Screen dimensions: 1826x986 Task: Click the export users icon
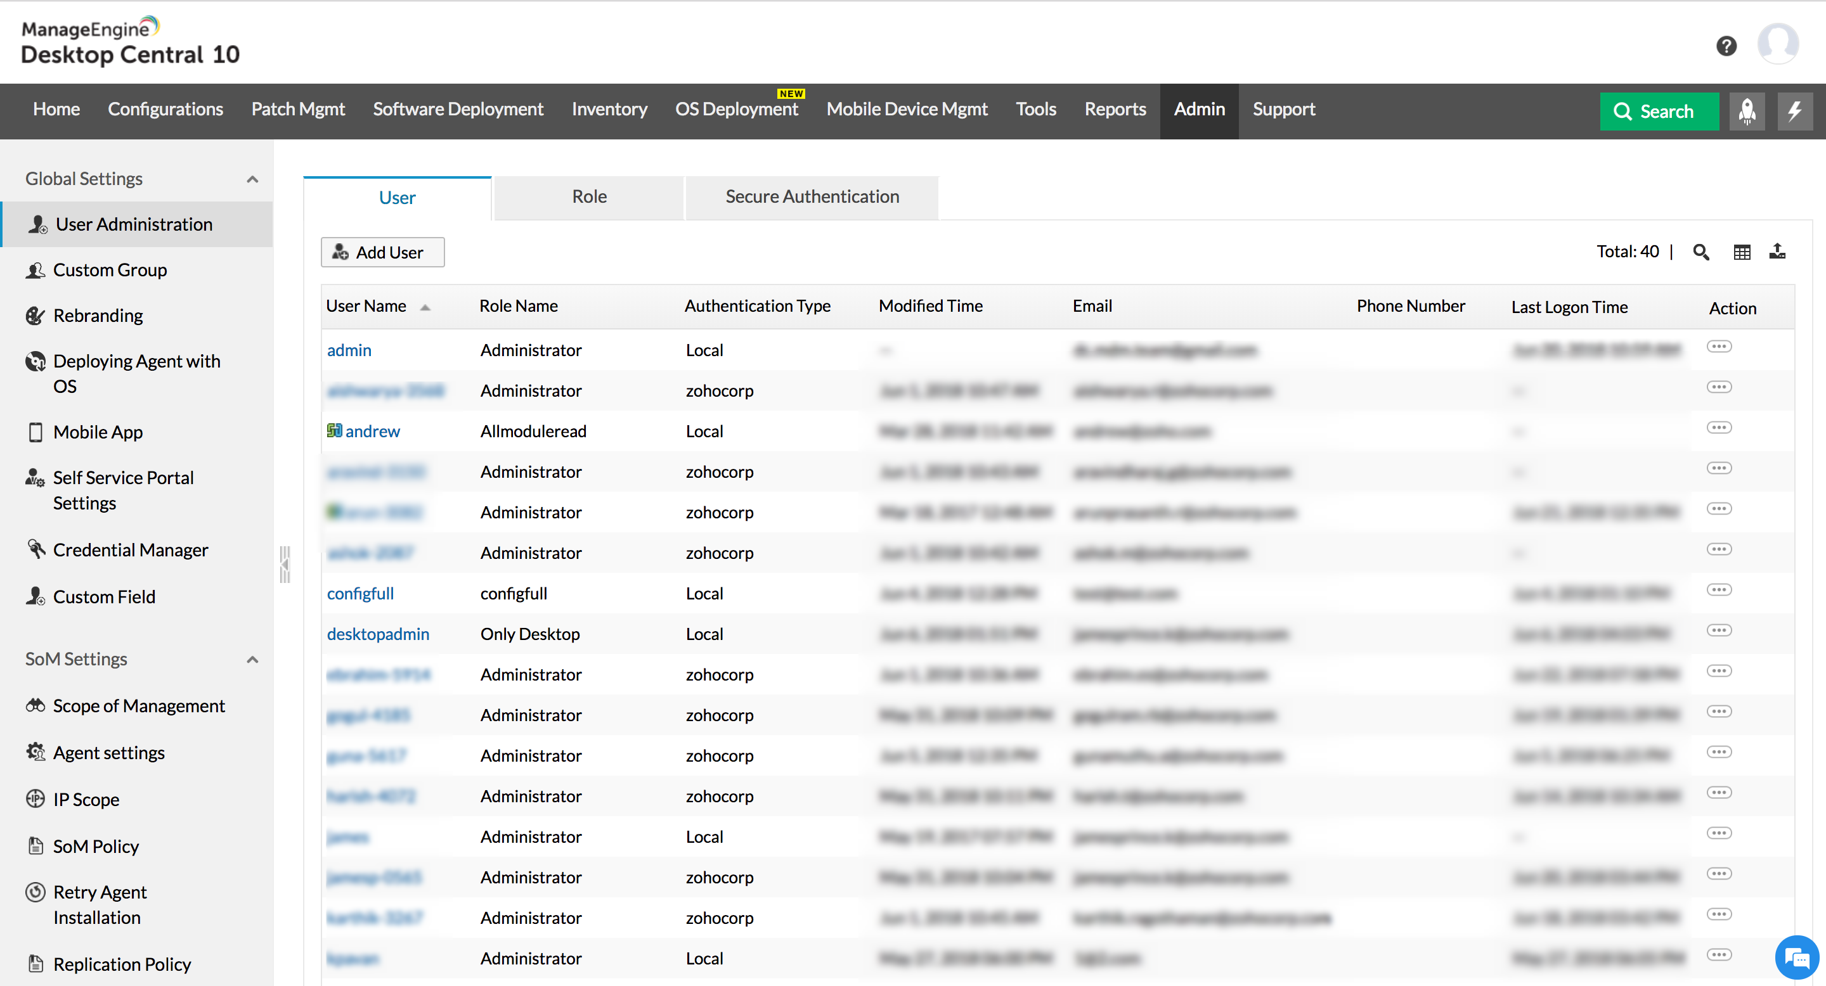point(1777,252)
